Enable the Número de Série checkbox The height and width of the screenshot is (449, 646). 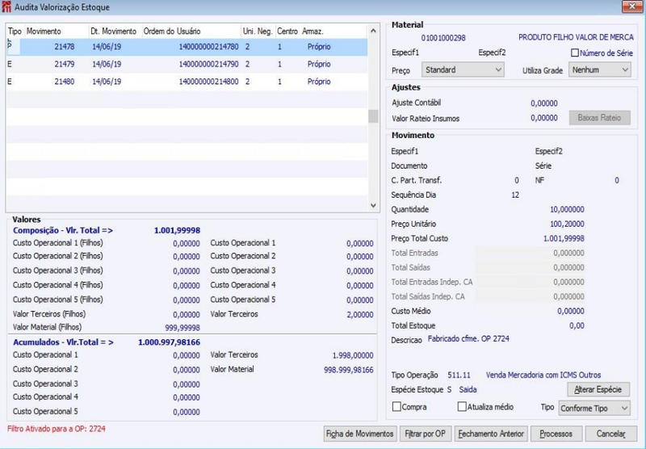coord(575,52)
